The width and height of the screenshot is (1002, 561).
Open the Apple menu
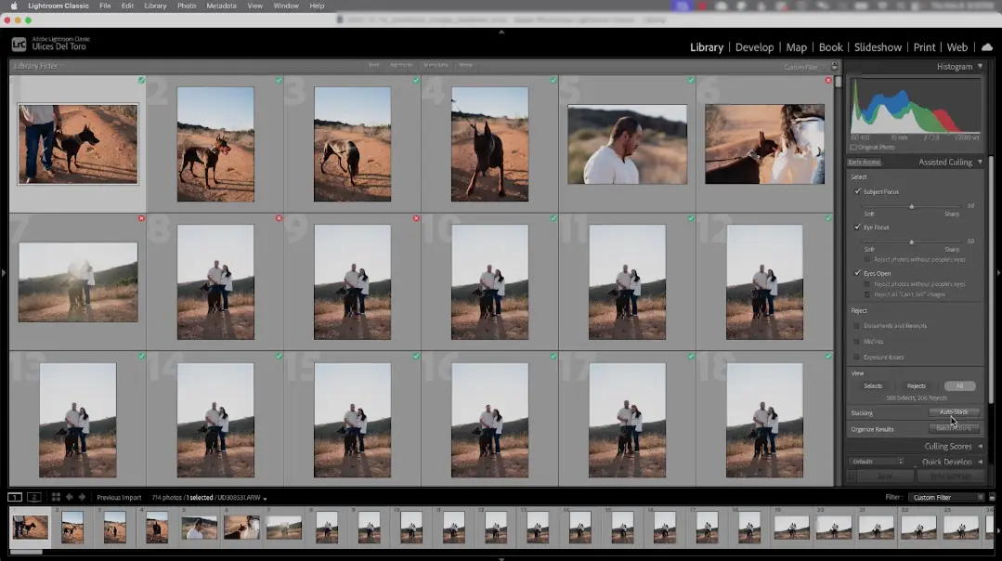(x=14, y=6)
